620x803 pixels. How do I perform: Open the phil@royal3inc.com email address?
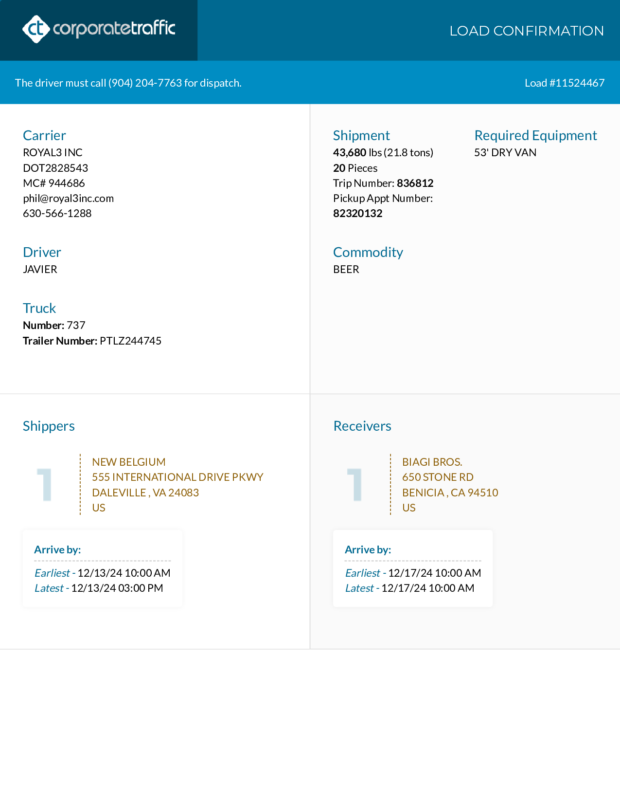click(x=69, y=198)
